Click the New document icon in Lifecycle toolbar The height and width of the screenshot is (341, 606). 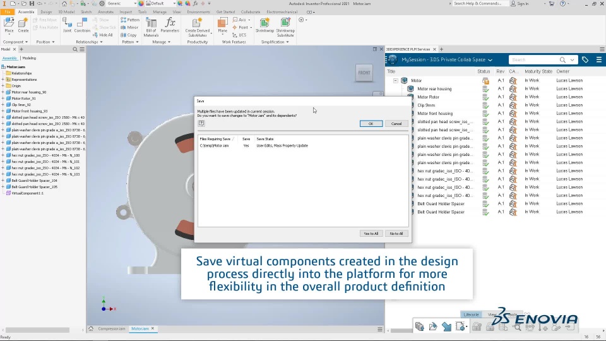click(x=460, y=326)
